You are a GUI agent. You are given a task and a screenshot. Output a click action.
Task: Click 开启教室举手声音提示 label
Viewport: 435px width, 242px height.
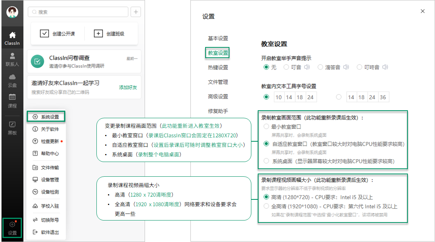point(286,58)
